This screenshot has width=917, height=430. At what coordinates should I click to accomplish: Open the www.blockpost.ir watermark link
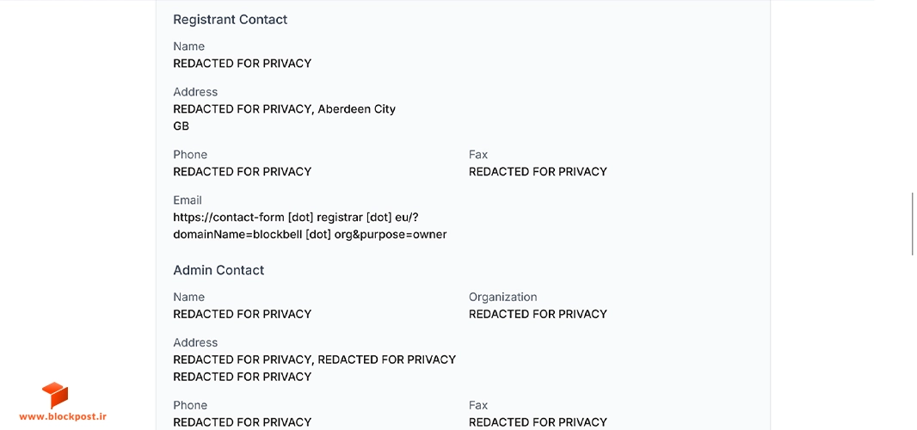[63, 416]
